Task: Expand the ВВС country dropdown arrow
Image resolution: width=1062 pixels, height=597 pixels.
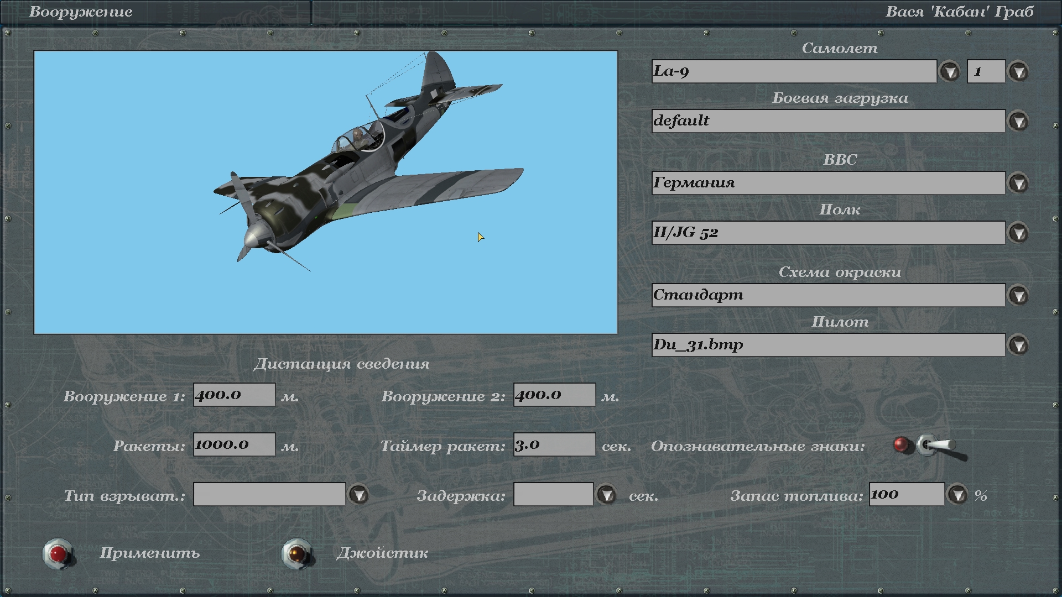Action: (1018, 183)
